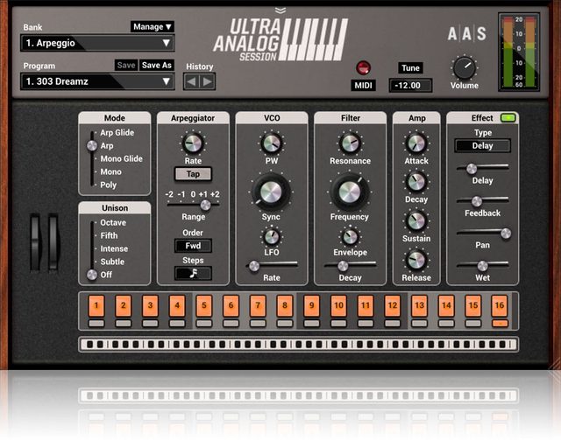Set Unison to Intense
The width and height of the screenshot is (561, 440).
114,248
